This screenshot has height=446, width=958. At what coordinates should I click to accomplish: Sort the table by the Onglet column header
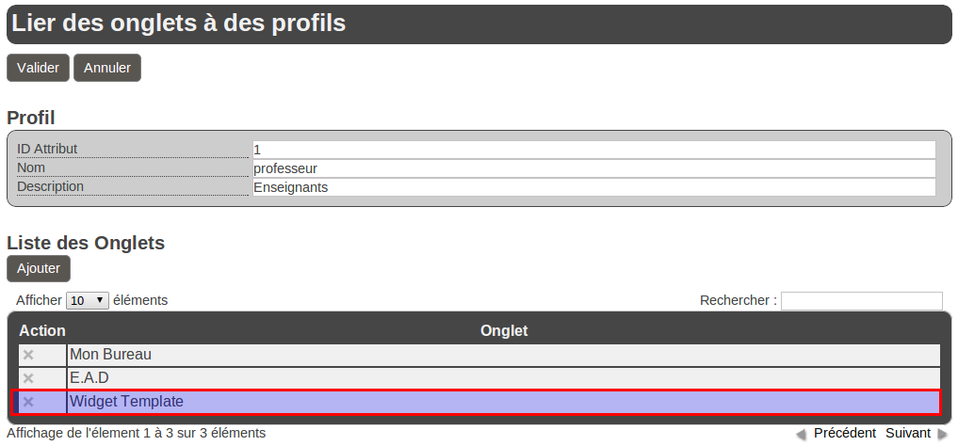pyautogui.click(x=504, y=331)
